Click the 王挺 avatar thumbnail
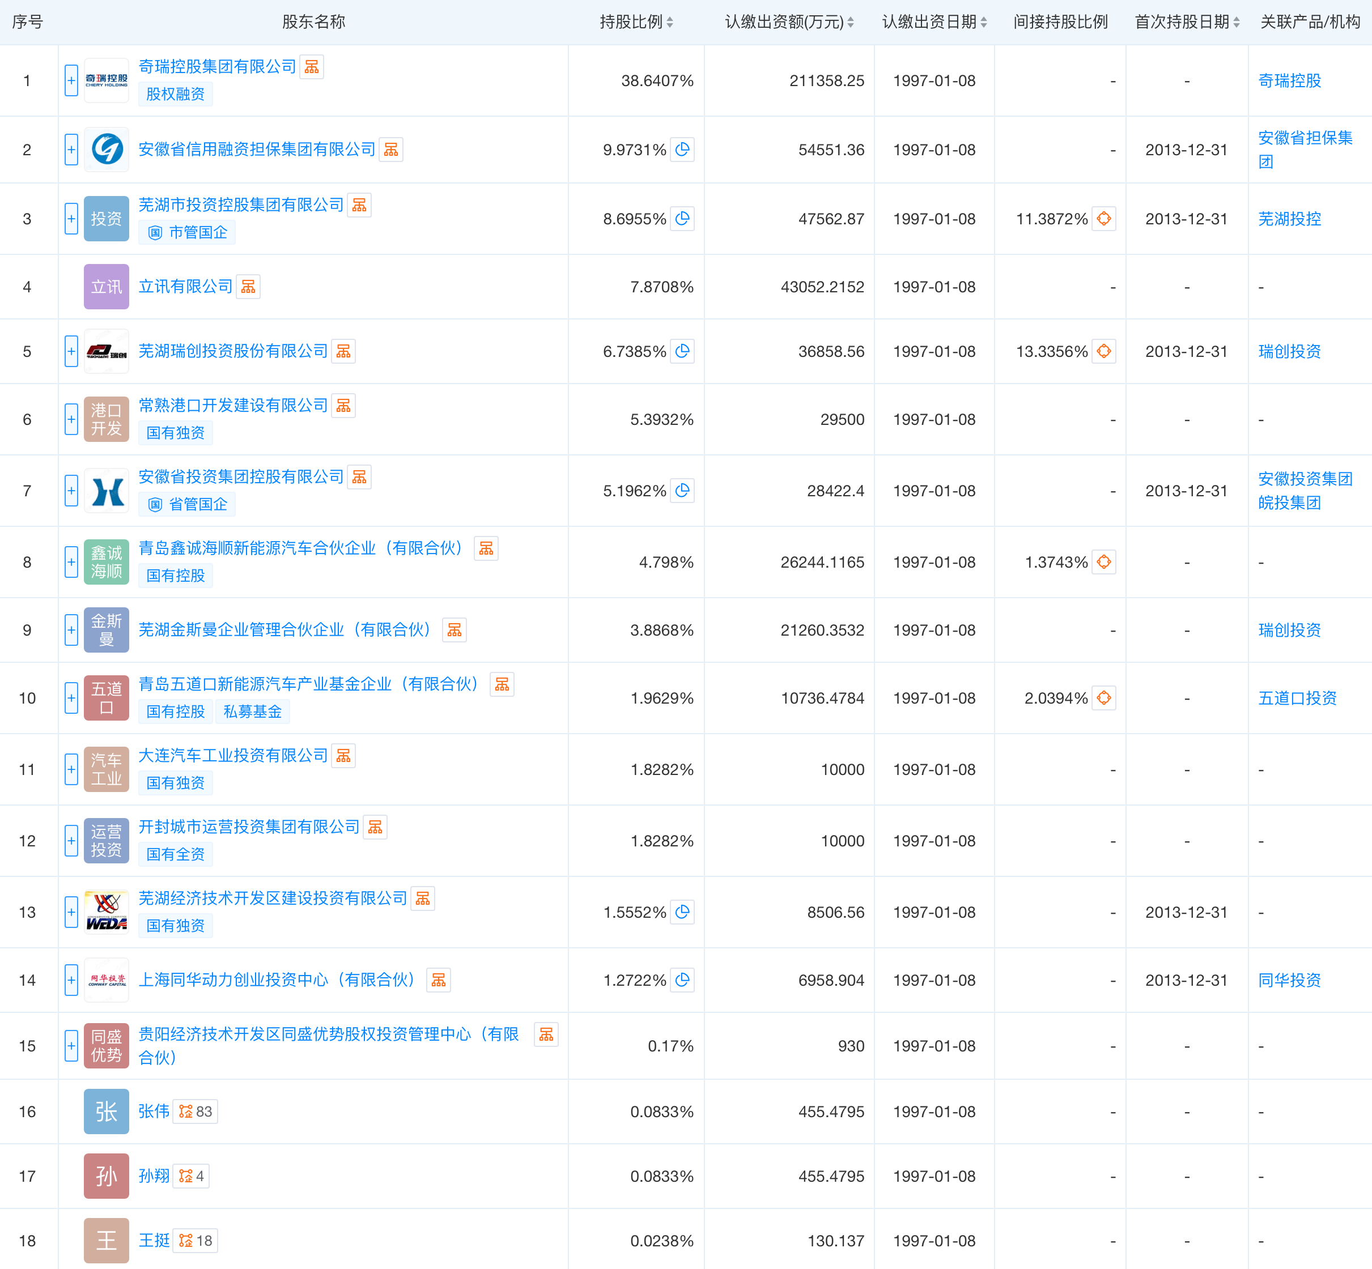Screen dimensions: 1372x1269 tap(107, 1241)
